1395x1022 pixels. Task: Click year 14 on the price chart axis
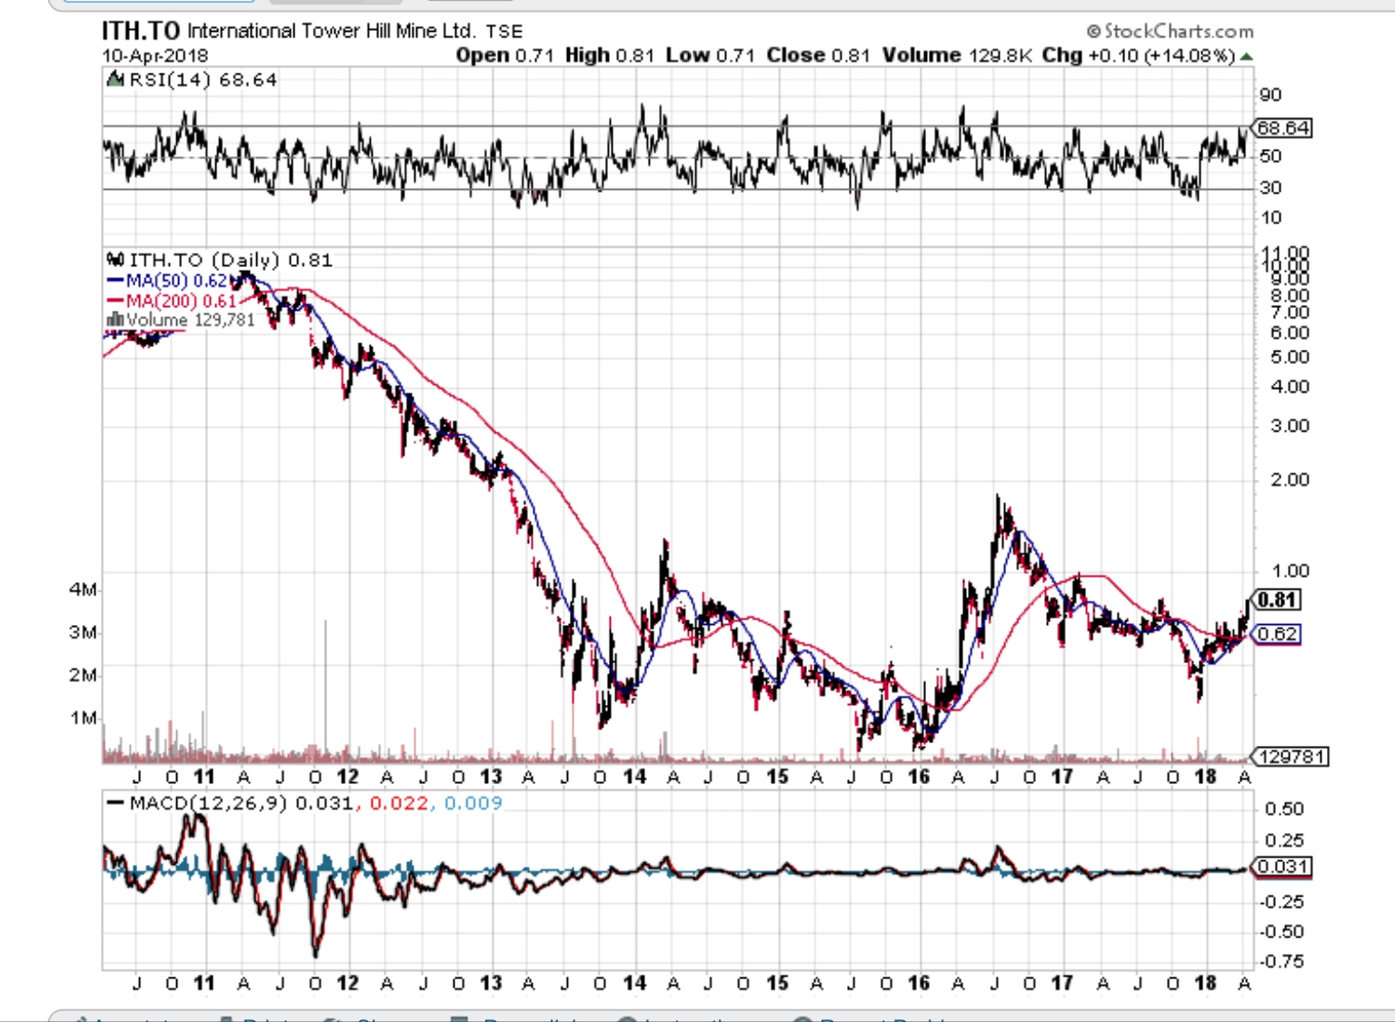point(634,777)
